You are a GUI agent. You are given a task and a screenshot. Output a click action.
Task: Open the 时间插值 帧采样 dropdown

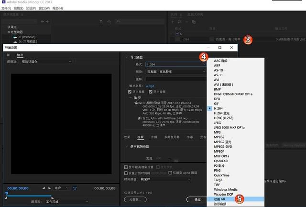coord(165,179)
